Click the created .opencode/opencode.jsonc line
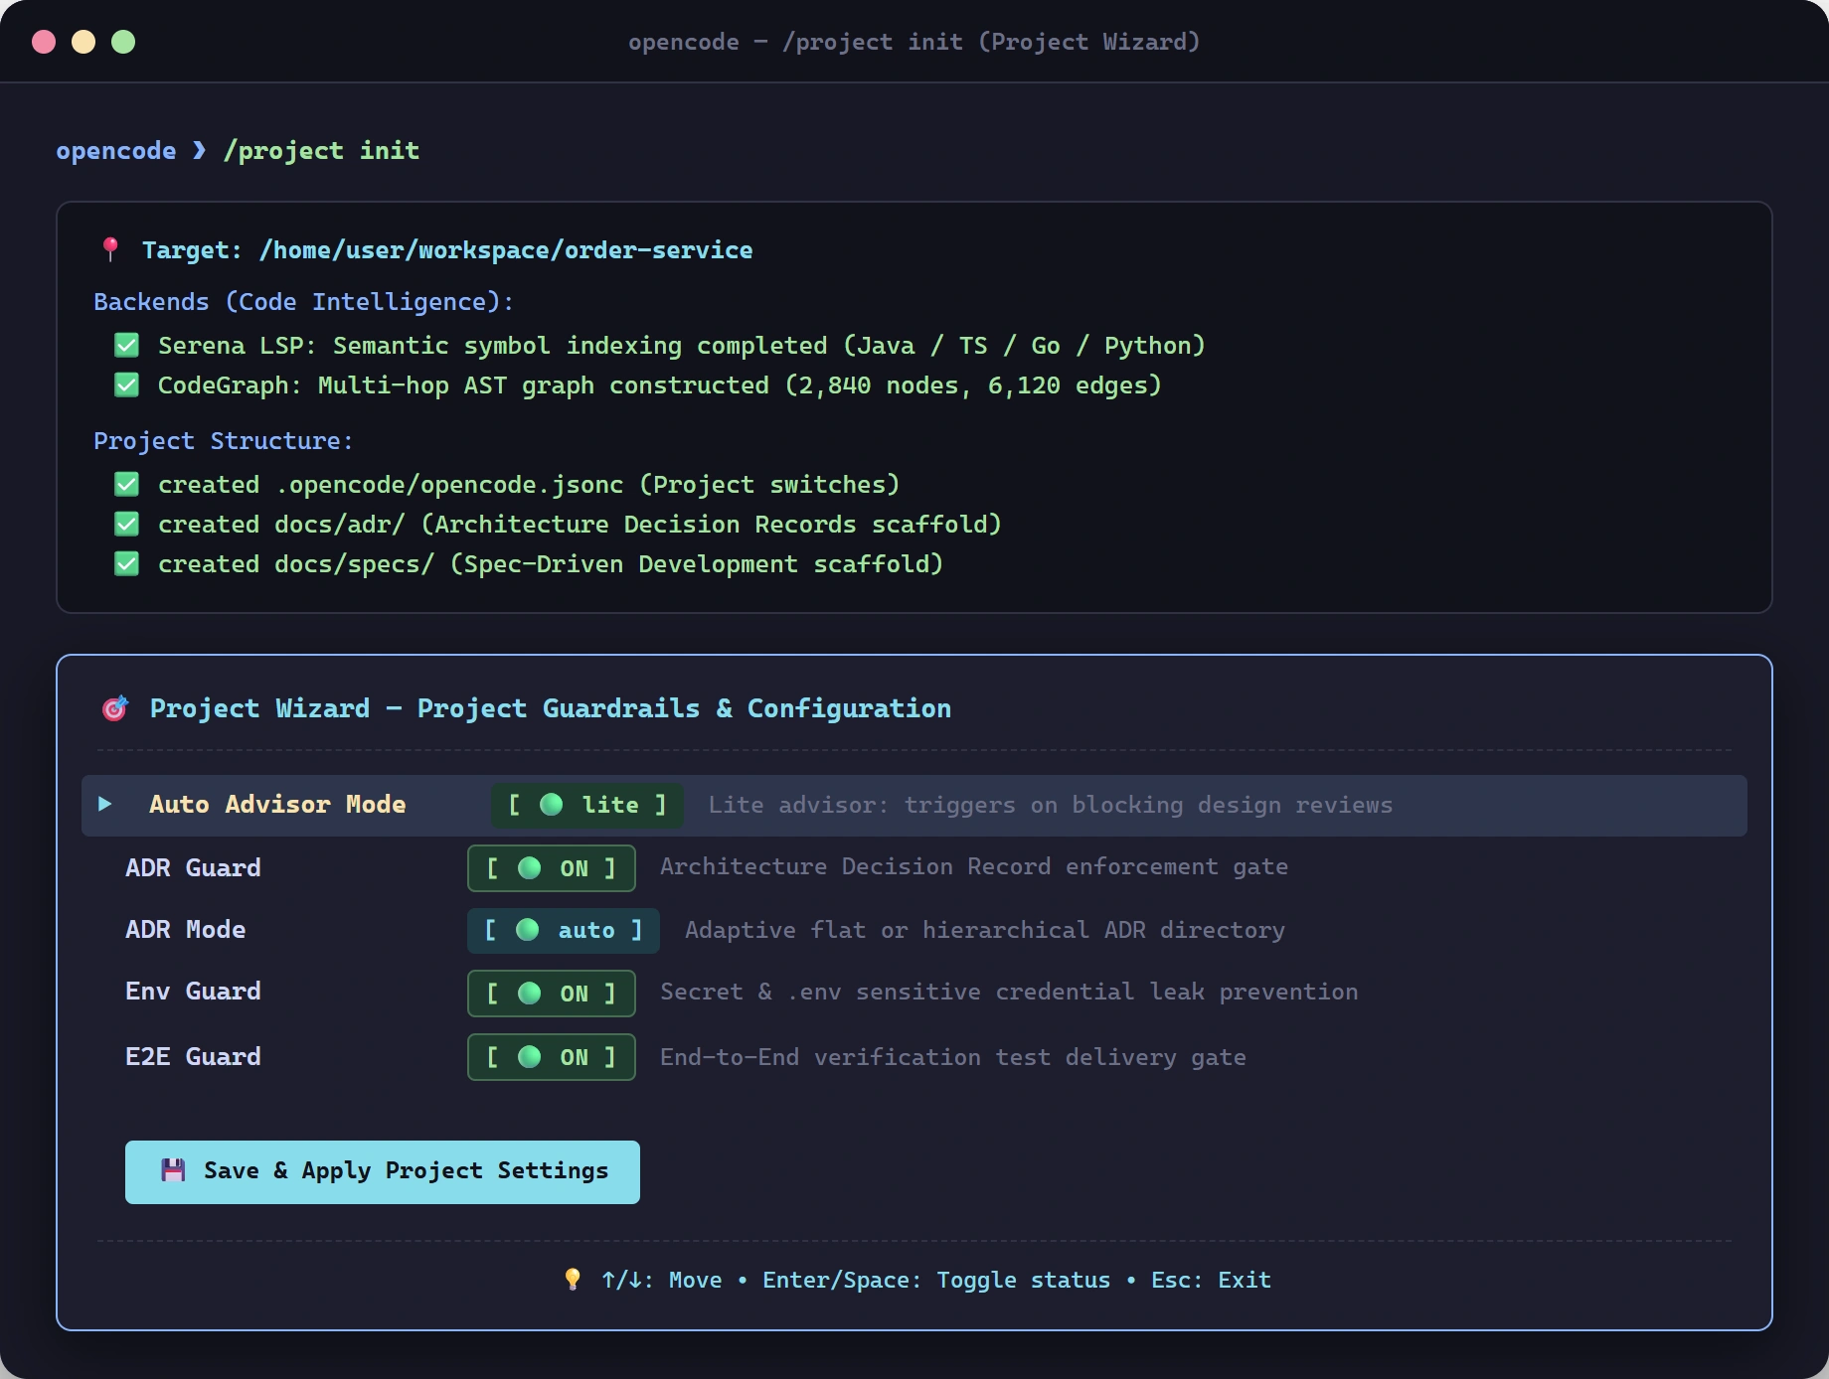 click(x=529, y=485)
